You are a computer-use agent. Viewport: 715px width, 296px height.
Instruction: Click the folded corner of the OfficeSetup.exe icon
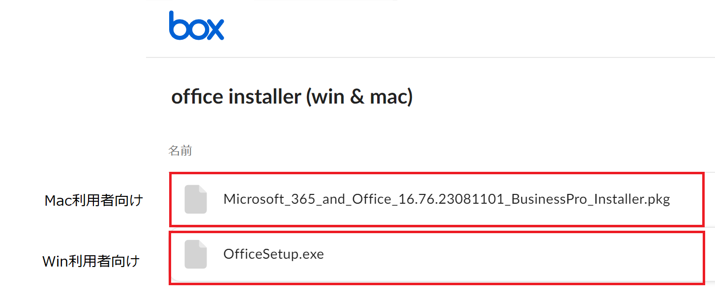point(203,243)
